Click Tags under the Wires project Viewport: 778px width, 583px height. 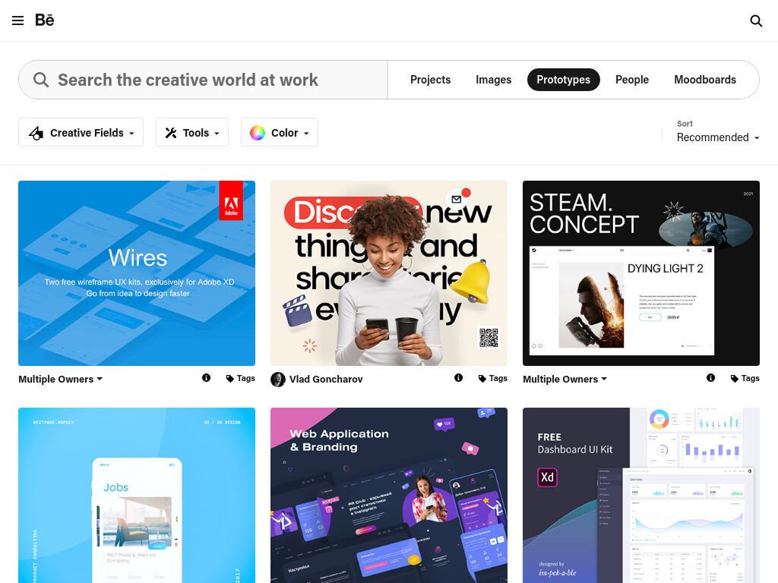(241, 378)
